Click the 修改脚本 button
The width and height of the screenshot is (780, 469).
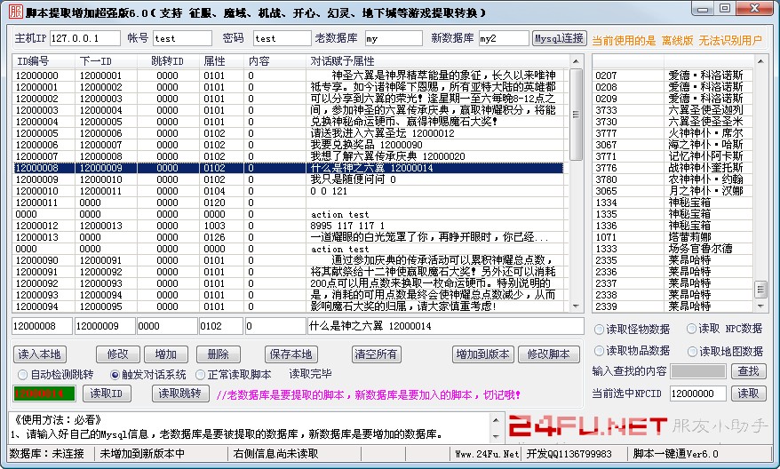coord(548,354)
